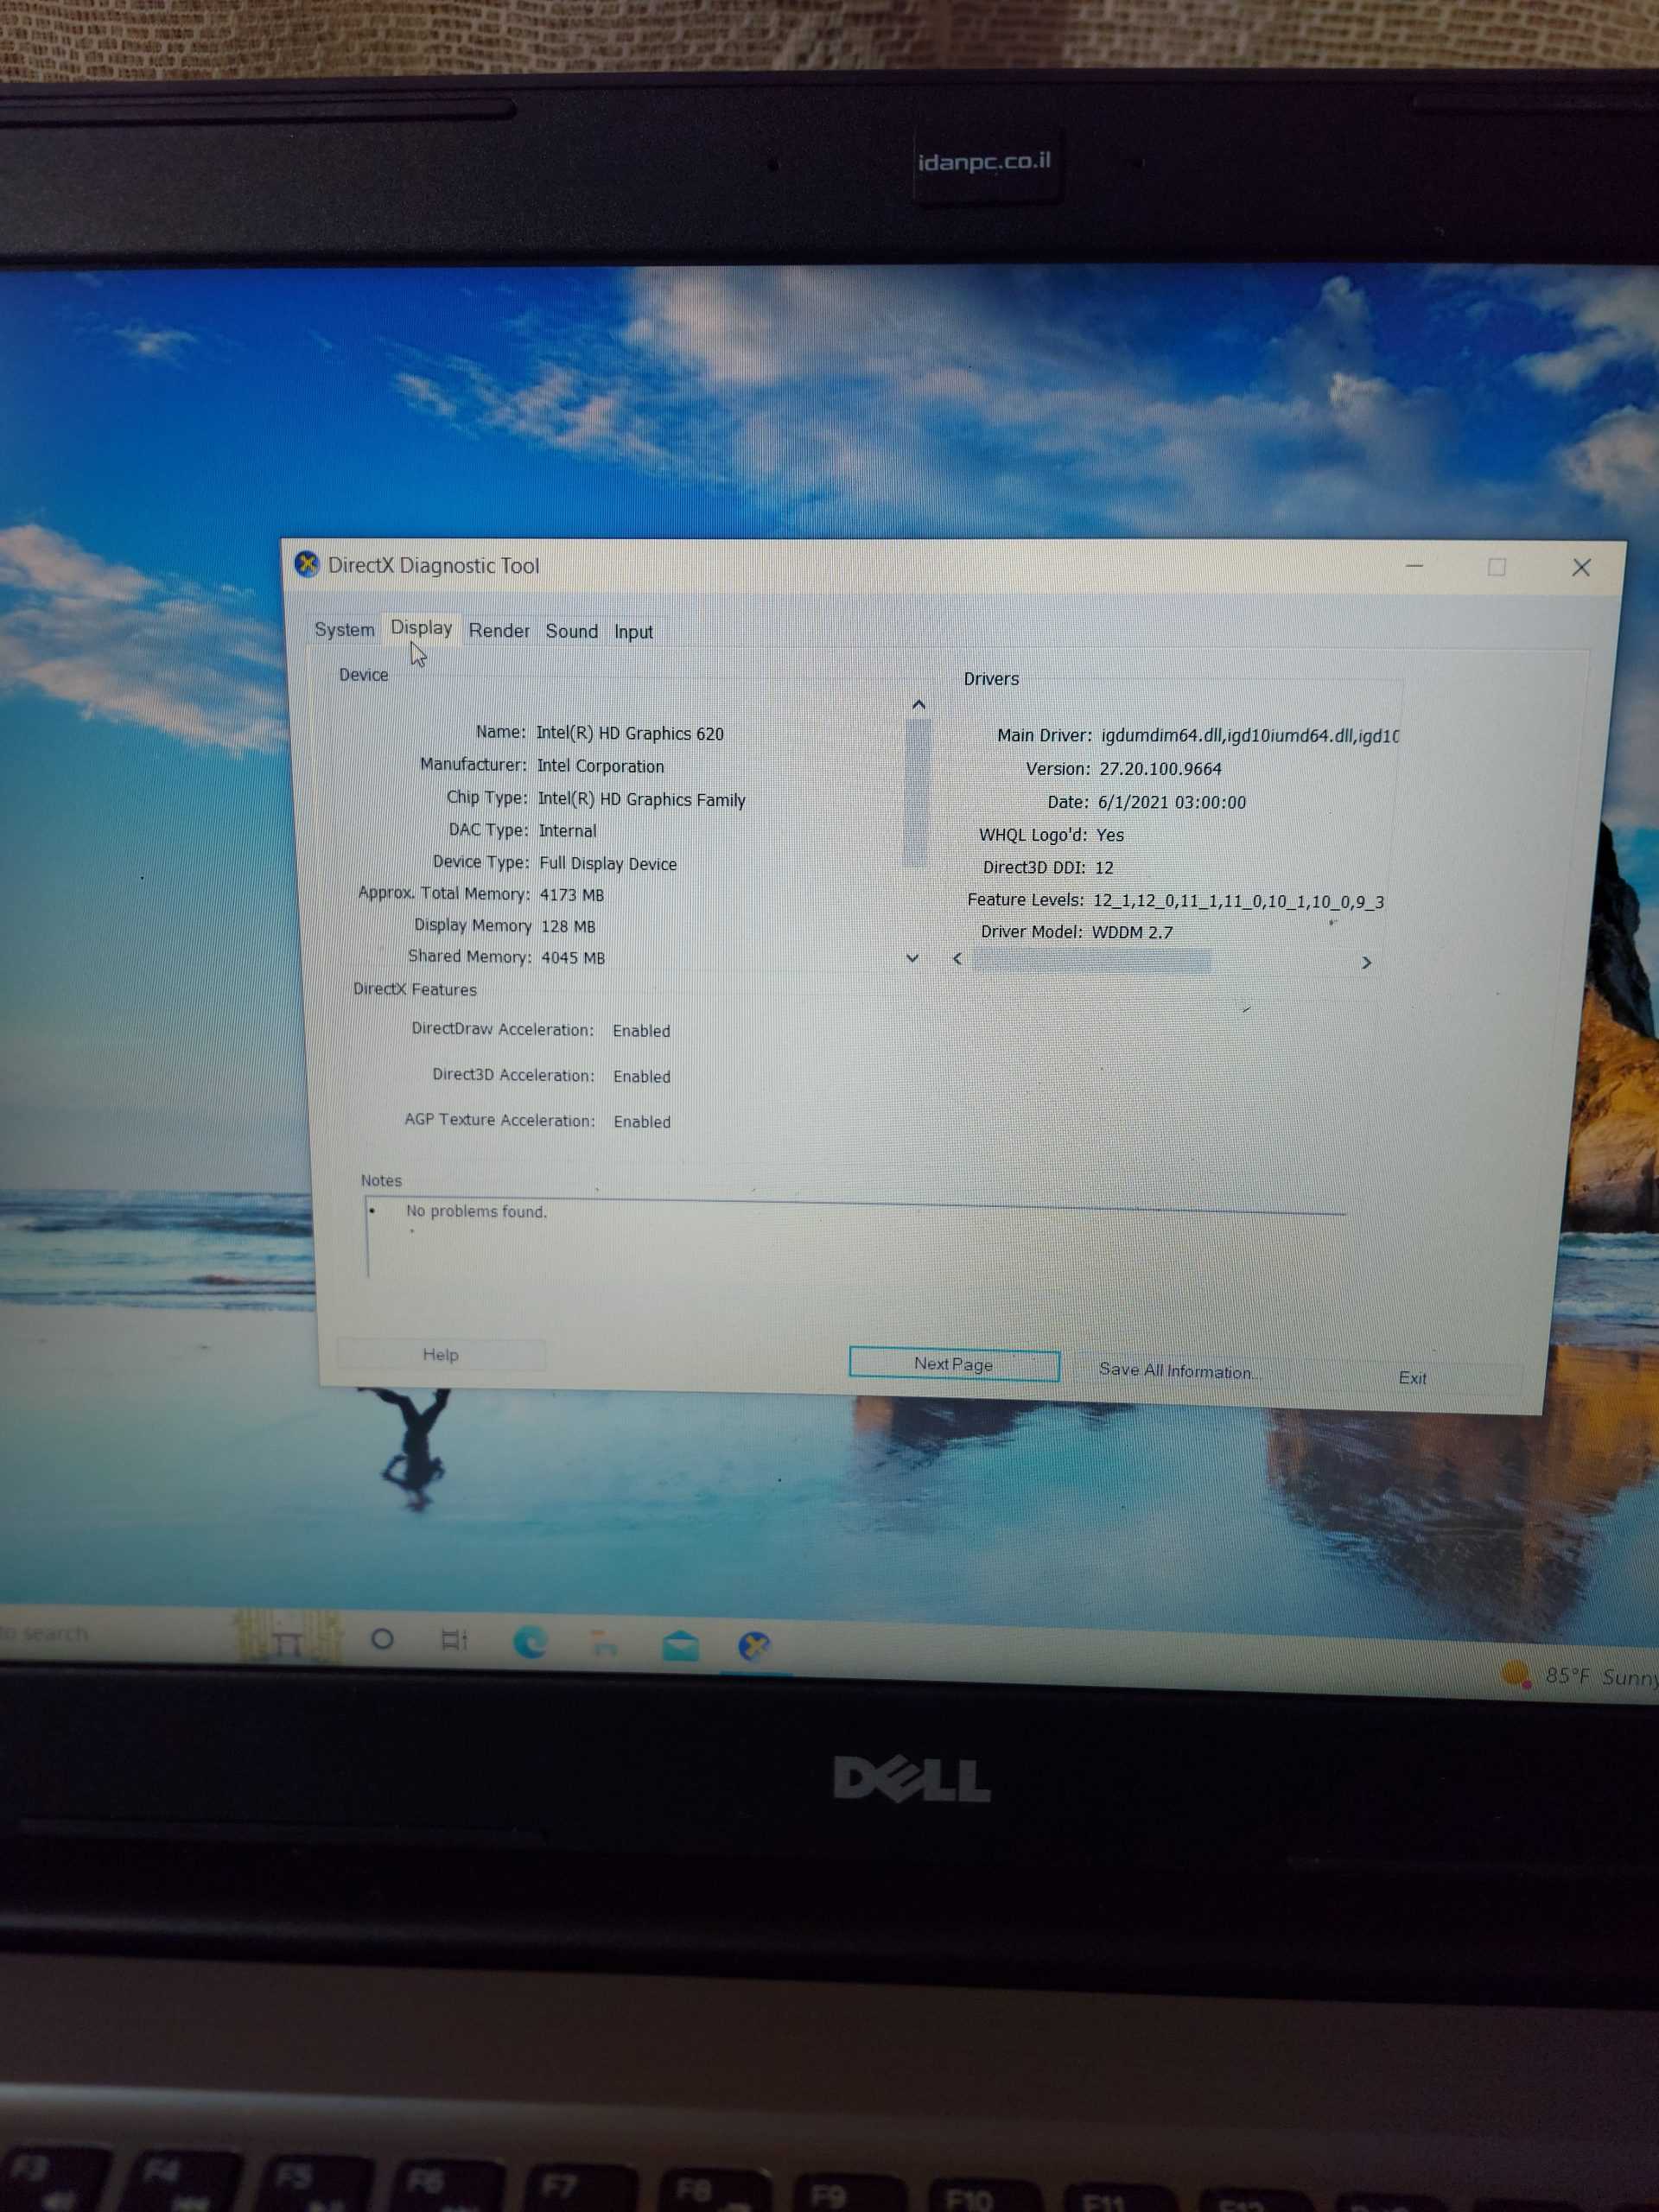Image resolution: width=1659 pixels, height=2212 pixels.
Task: Open Cortana circle icon on the taskbar
Action: (x=382, y=1639)
